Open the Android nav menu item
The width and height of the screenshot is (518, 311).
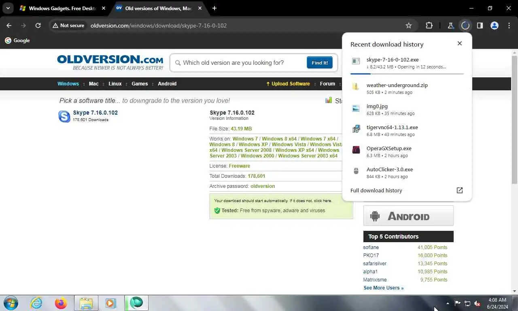click(167, 84)
